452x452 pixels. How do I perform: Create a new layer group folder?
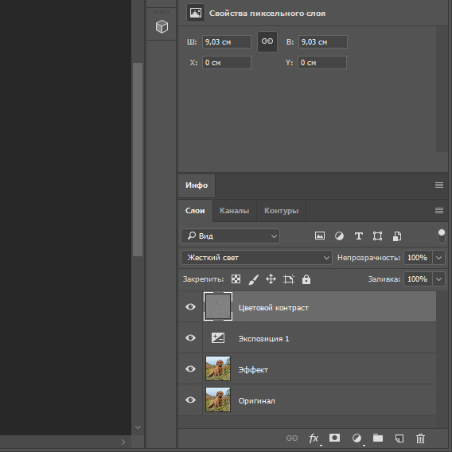[378, 438]
